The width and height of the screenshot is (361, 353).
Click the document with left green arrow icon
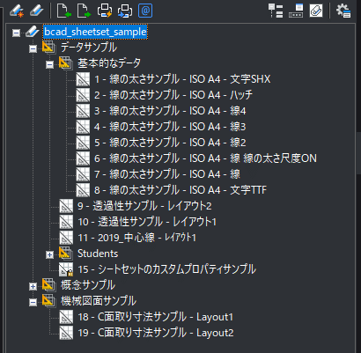pyautogui.click(x=63, y=11)
